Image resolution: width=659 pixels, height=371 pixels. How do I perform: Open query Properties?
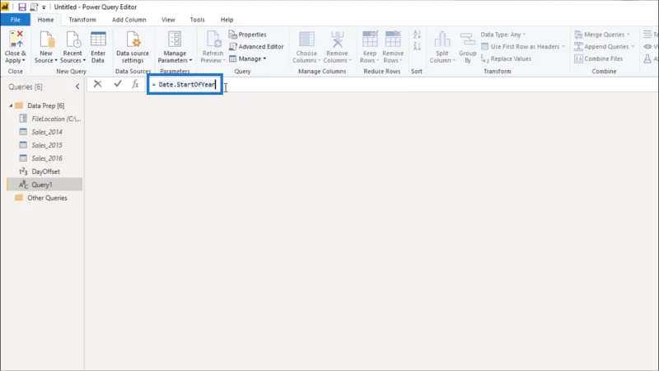tap(248, 35)
